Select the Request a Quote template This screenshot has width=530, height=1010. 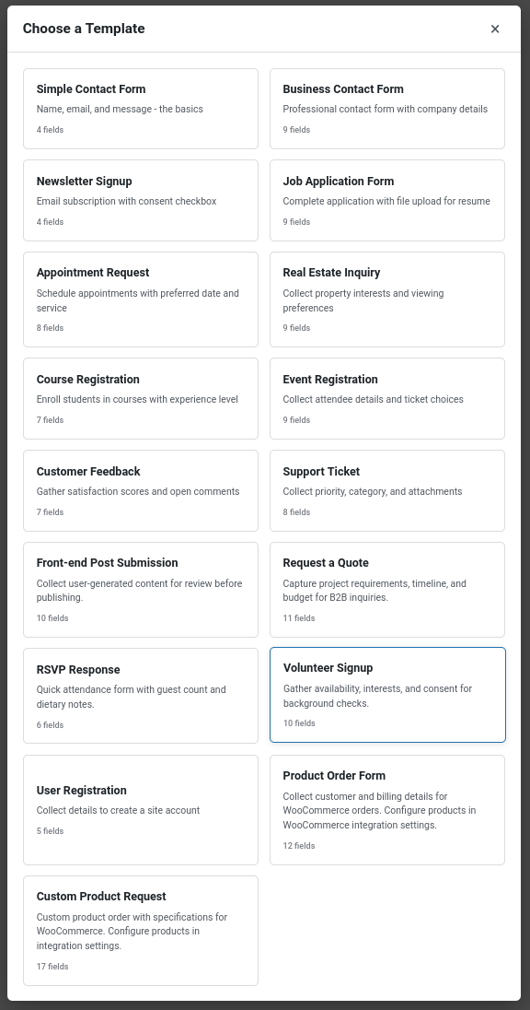click(x=386, y=589)
